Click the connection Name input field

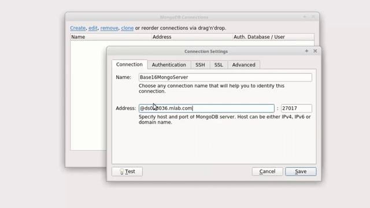(x=225, y=77)
